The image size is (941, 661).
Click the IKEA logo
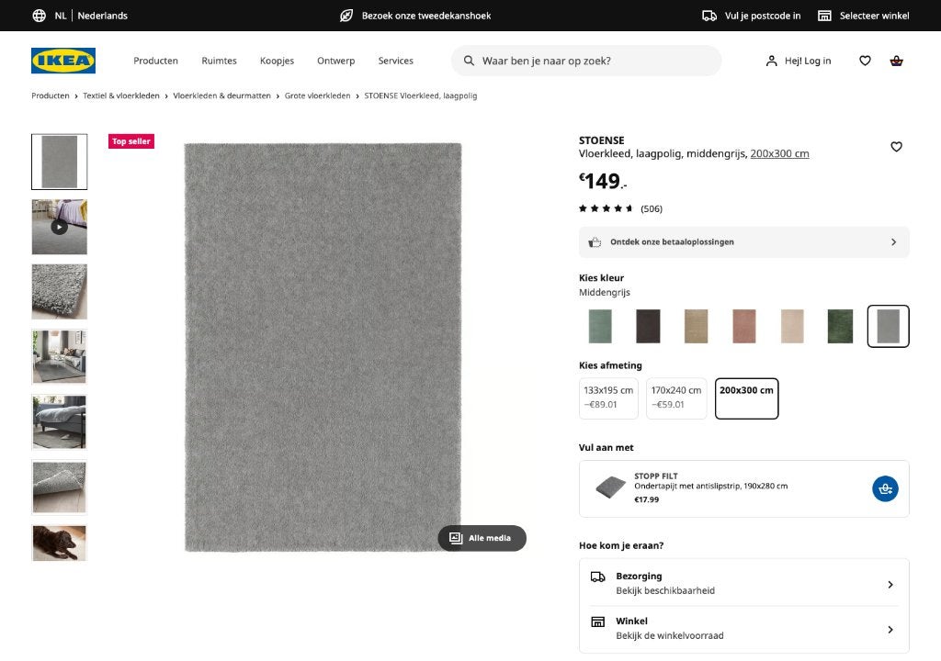[63, 61]
